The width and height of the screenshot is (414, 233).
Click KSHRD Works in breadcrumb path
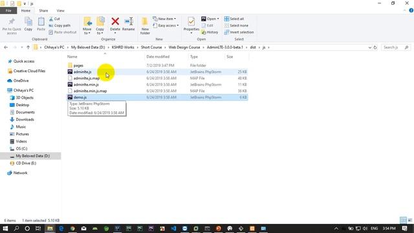tap(123, 47)
